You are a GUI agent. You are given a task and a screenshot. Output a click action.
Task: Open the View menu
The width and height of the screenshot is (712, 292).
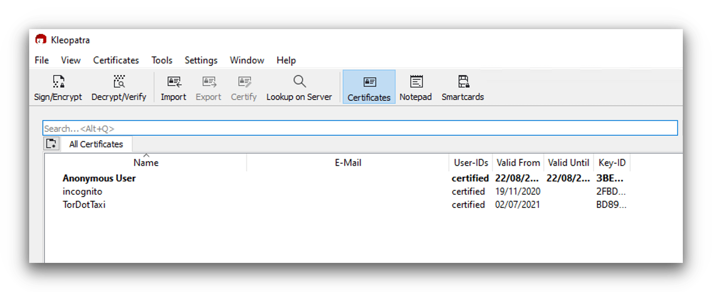point(71,60)
